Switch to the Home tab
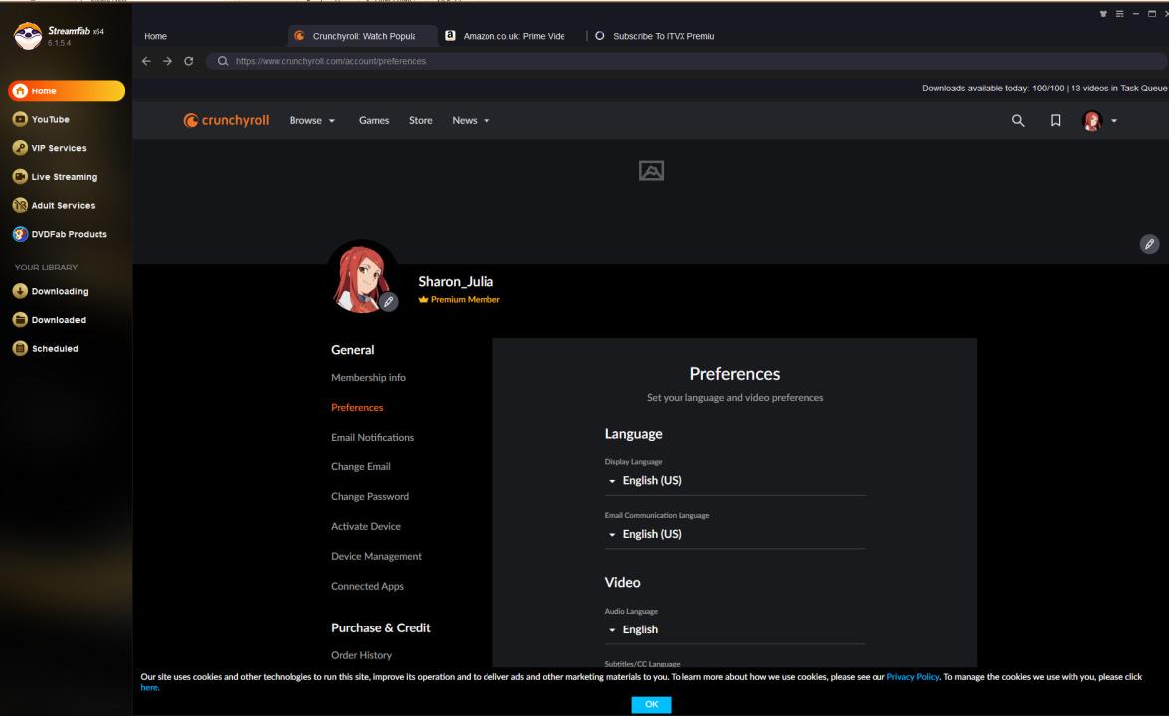This screenshot has width=1169, height=716. tap(156, 36)
